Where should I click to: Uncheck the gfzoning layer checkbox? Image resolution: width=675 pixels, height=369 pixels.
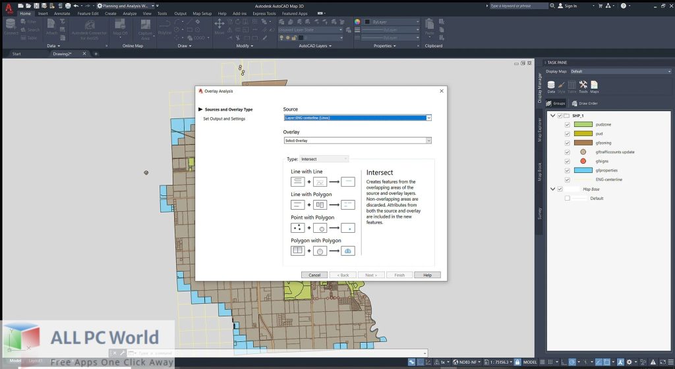[567, 143]
